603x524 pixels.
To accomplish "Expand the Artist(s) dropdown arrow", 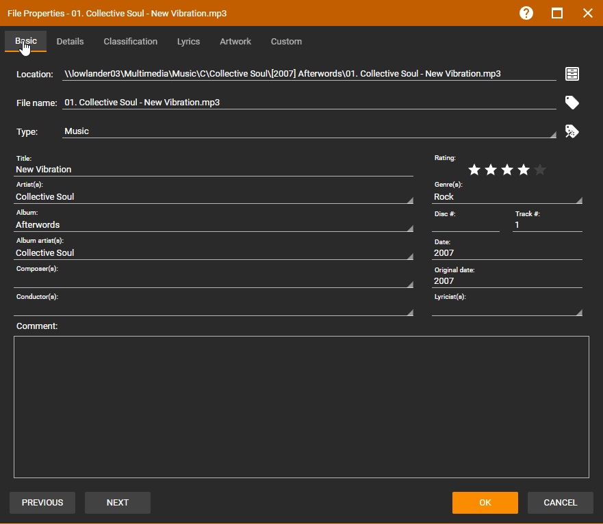I will click(x=409, y=200).
